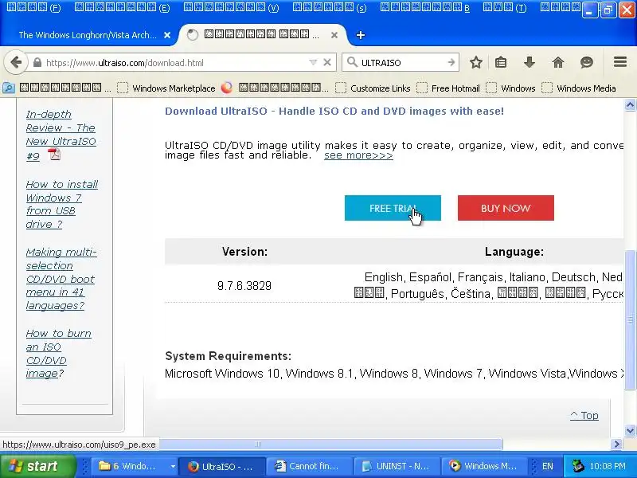Open the (F) menu in menu bar
Image resolution: width=637 pixels, height=478 pixels.
[33, 8]
